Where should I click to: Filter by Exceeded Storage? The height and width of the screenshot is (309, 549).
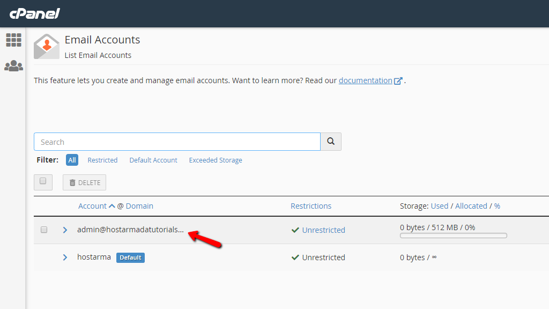pos(216,160)
